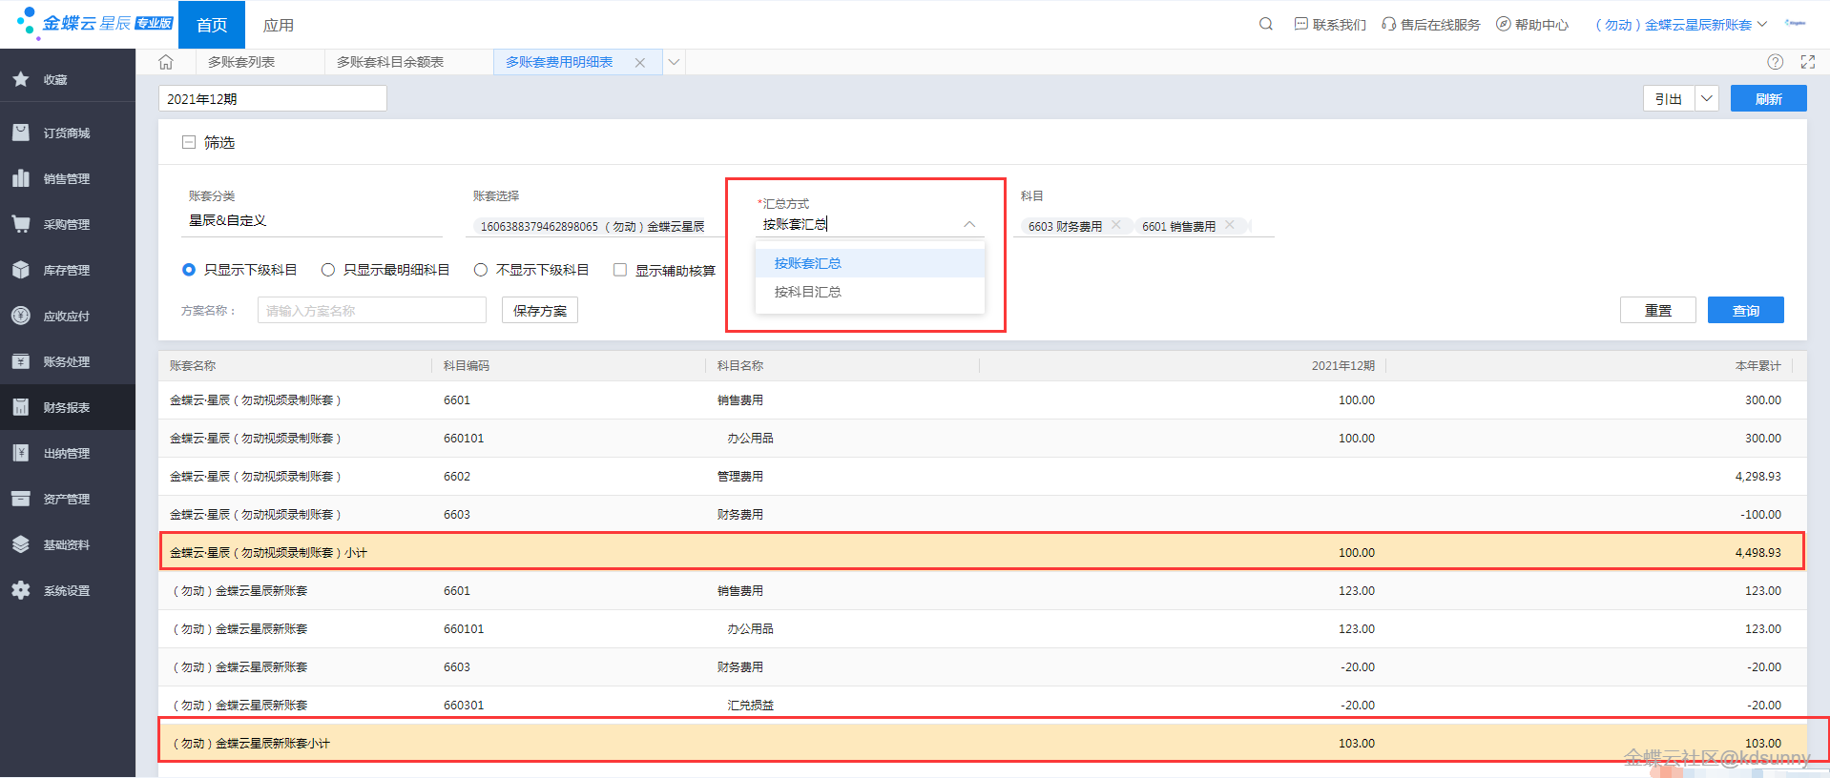Open the 应用 top menu
Image resolution: width=1830 pixels, height=778 pixels.
click(x=278, y=25)
